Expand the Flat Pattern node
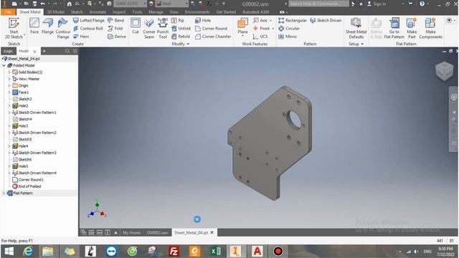459x258 pixels. pos(4,193)
